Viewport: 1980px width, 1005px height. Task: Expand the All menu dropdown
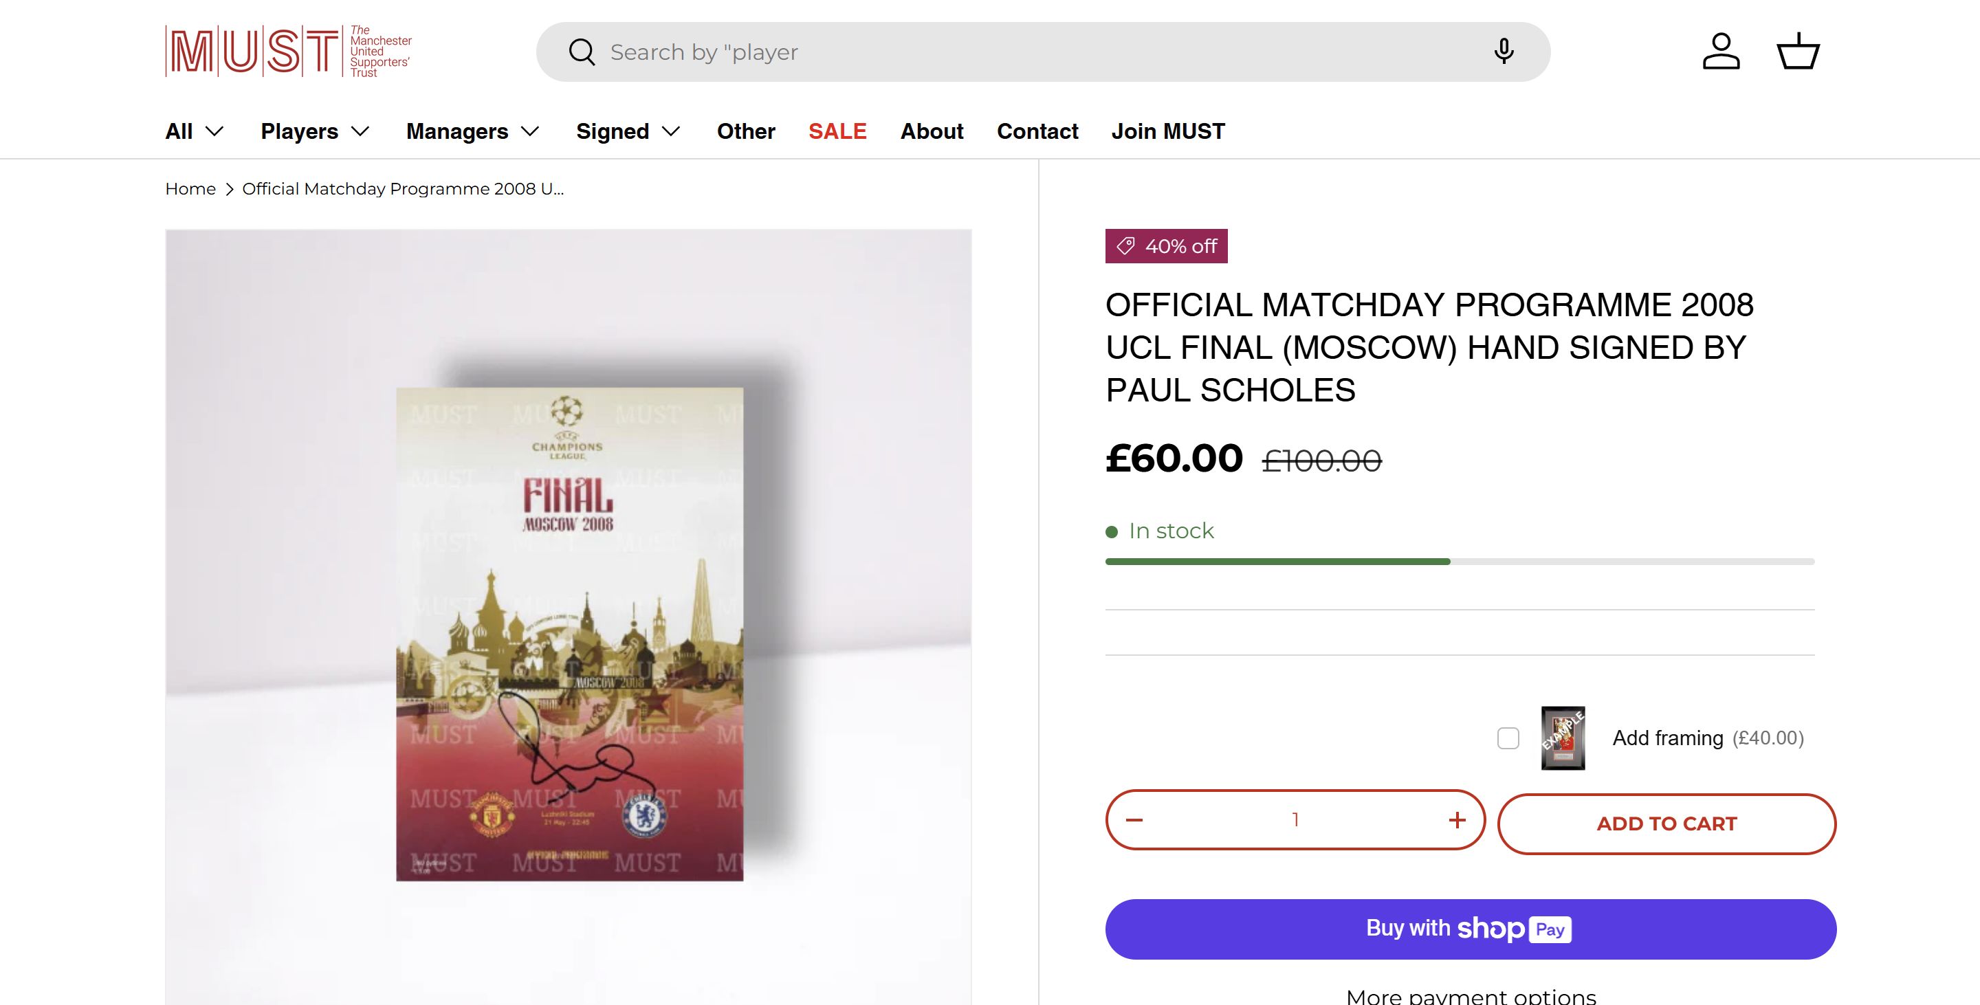tap(195, 131)
